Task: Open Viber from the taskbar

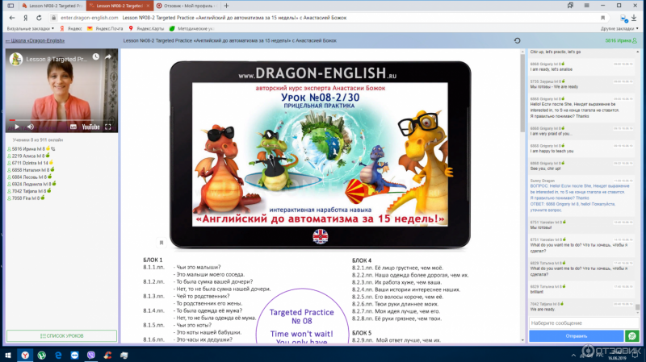Action: pyautogui.click(x=91, y=355)
